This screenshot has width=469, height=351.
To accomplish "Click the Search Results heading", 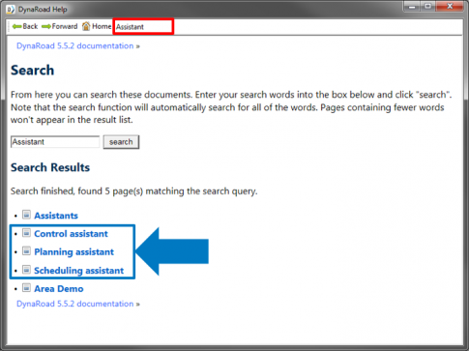I will tap(50, 167).
